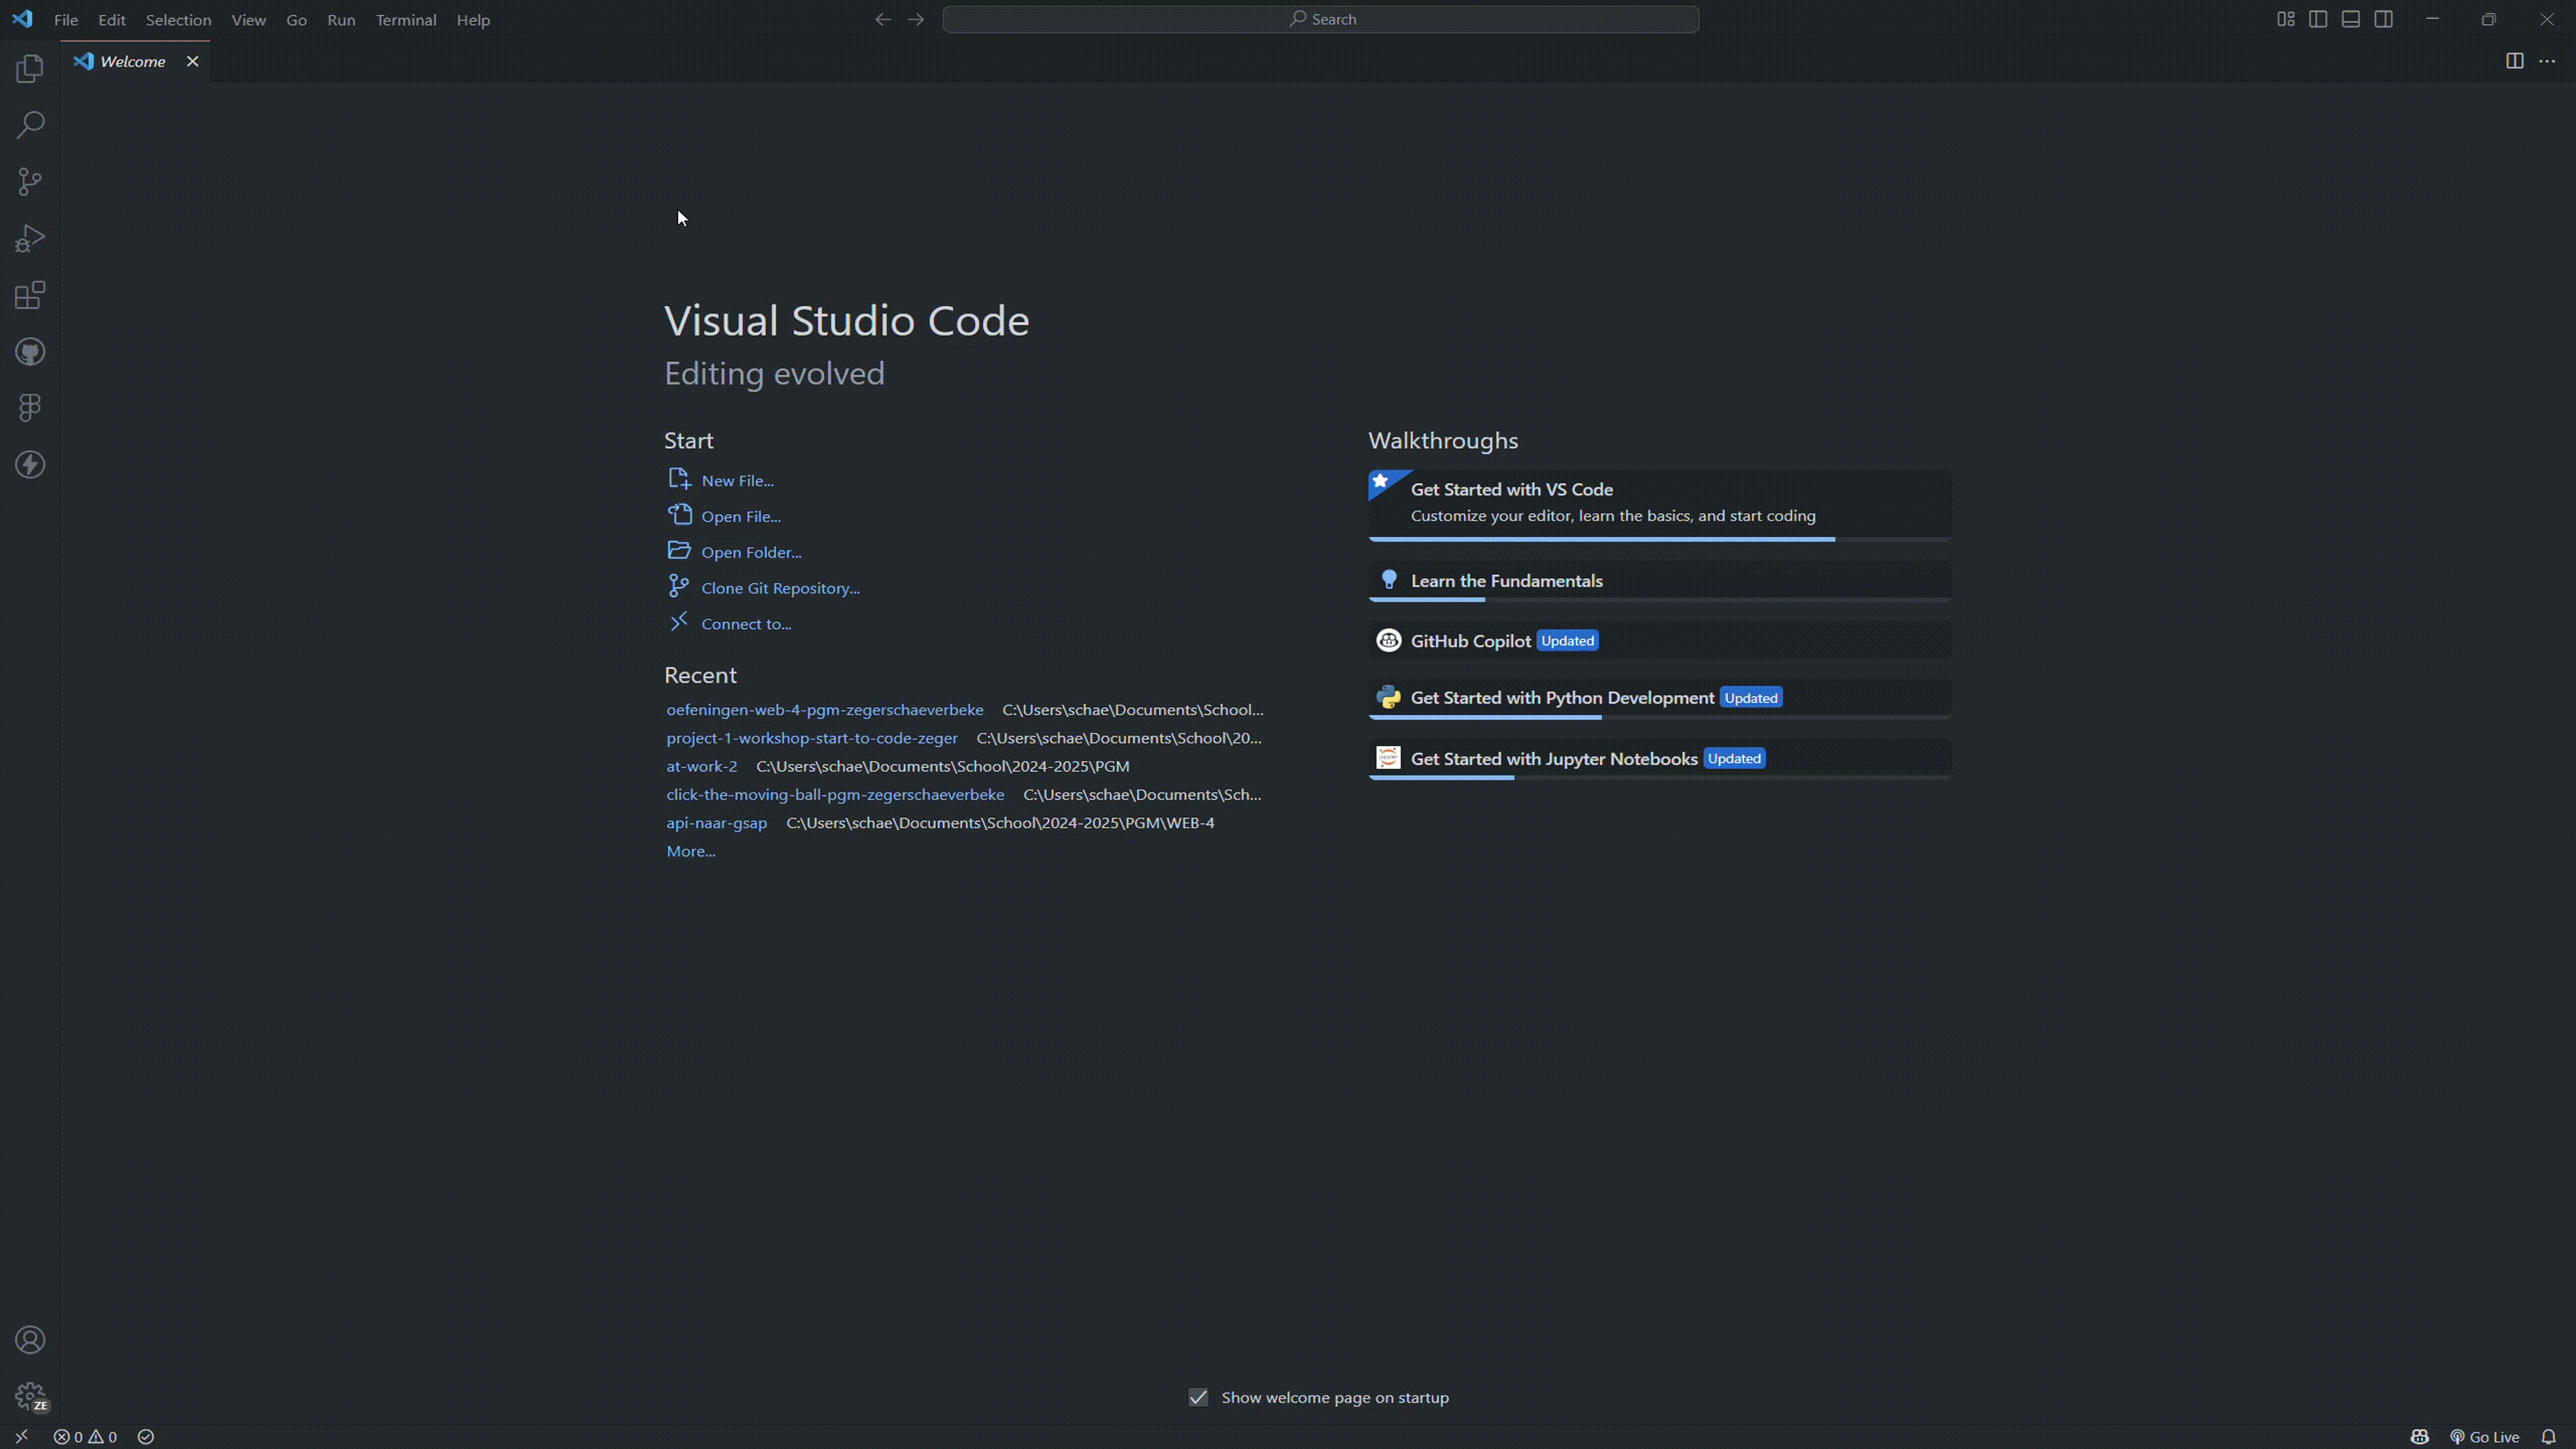
Task: Open the Thunder Client lightning icon
Action: (30, 464)
